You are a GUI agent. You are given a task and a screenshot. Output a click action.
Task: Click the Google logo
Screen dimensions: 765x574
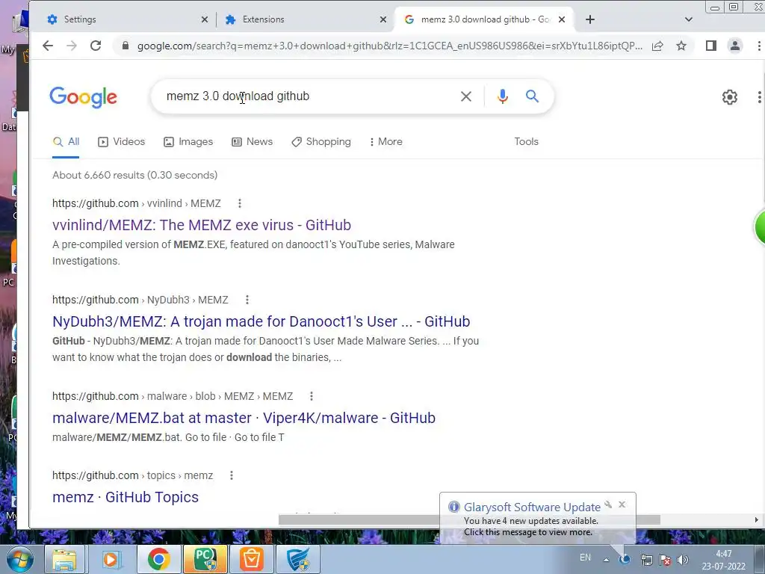[84, 97]
